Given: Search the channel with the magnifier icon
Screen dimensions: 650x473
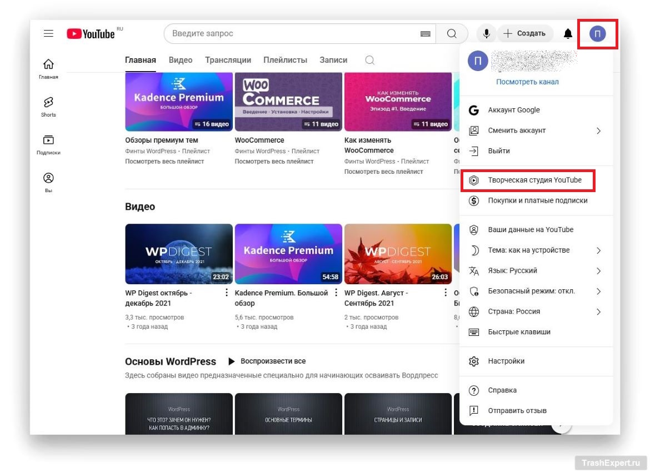Looking at the screenshot, I should [370, 61].
